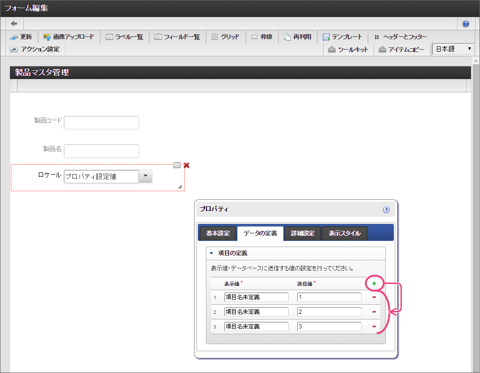Remove row 1 with minus icon
Image resolution: width=480 pixels, height=373 pixels.
[x=374, y=297]
